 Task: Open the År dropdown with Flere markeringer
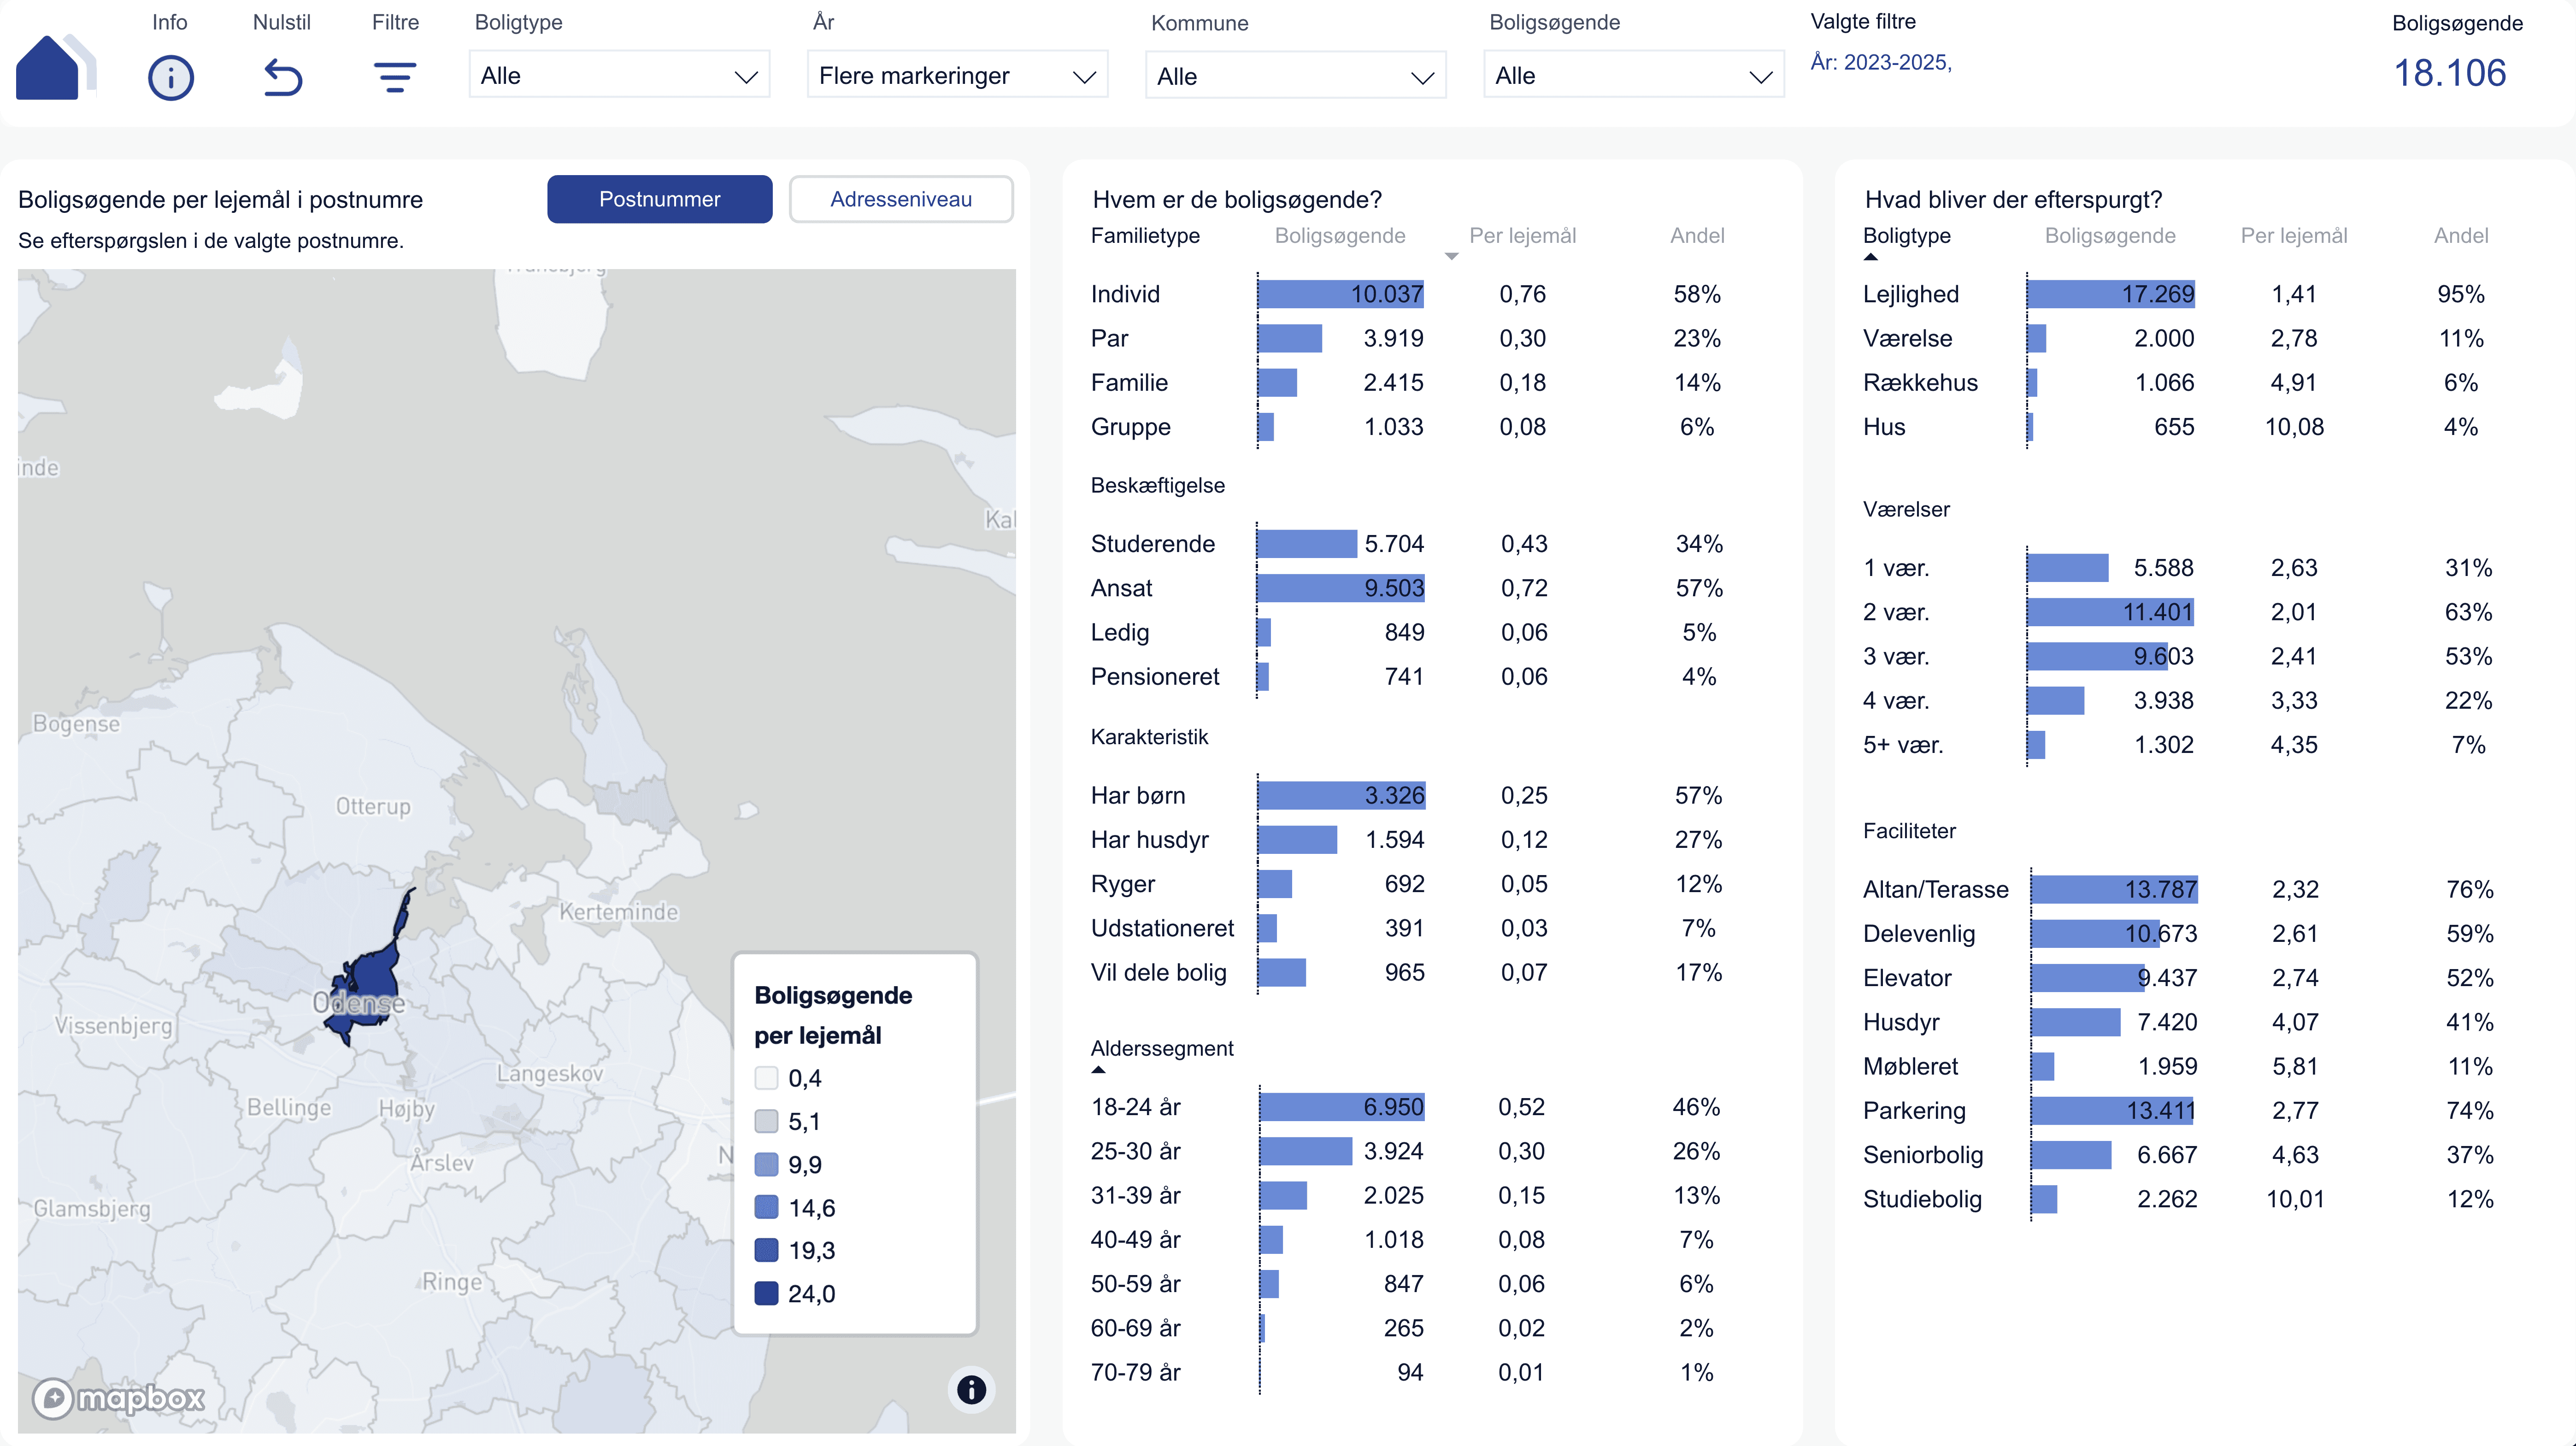[957, 76]
